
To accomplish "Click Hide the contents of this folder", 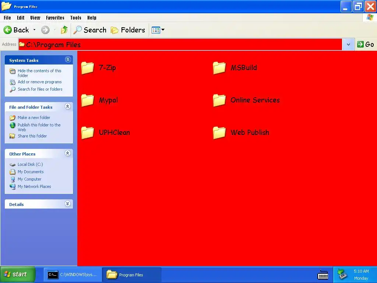I will coord(39,73).
